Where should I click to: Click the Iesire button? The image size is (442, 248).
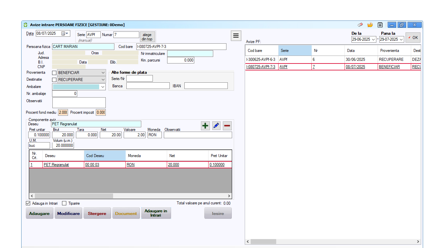click(218, 214)
